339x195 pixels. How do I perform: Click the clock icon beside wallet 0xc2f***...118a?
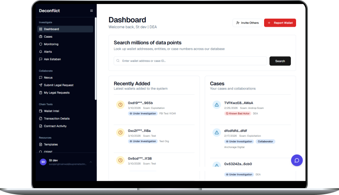[x=120, y=133]
